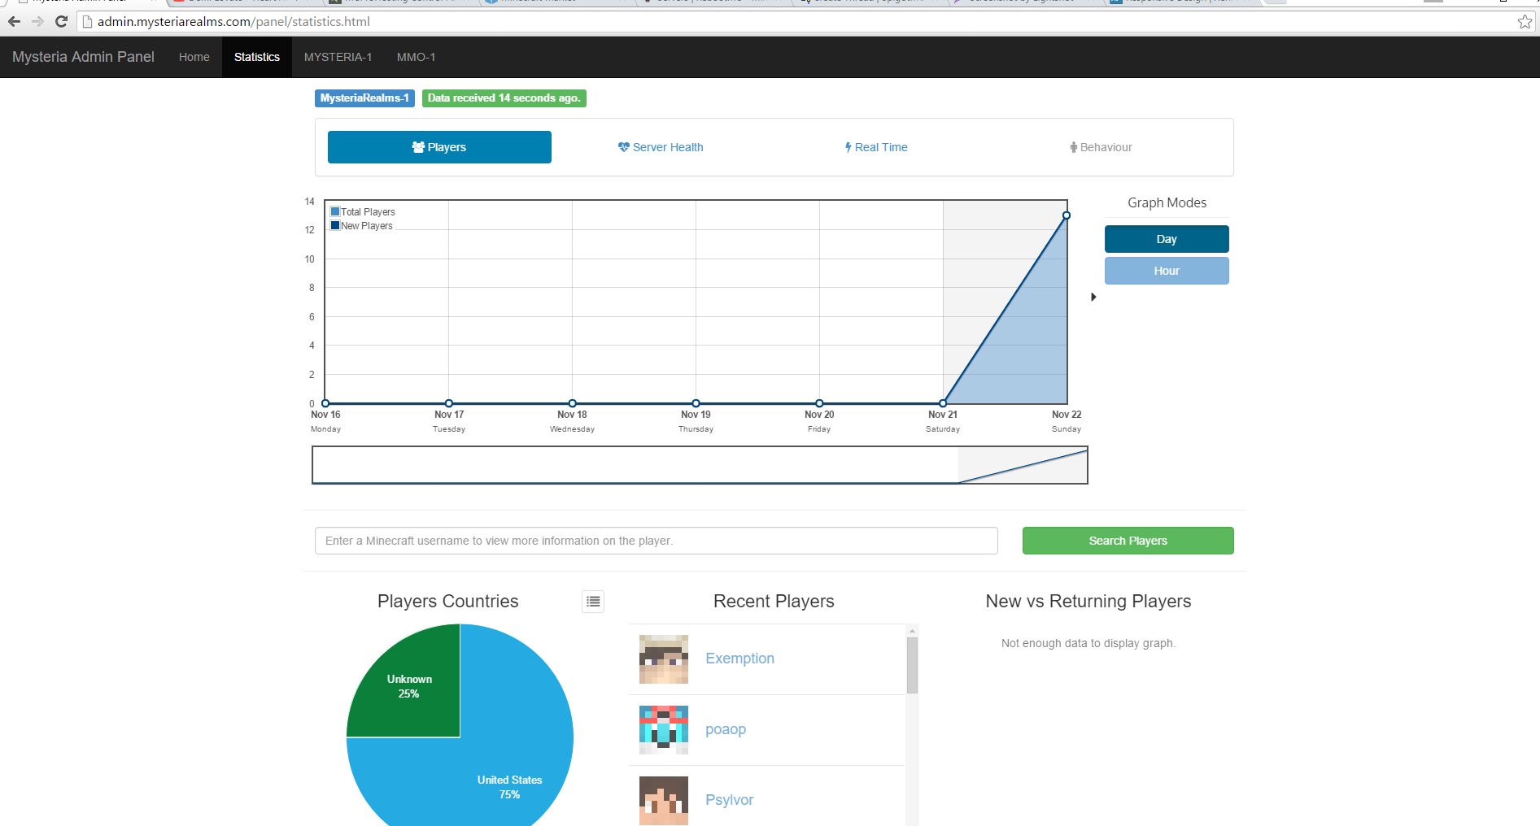1540x826 pixels.
Task: Toggle Hour graph mode
Action: (1166, 271)
